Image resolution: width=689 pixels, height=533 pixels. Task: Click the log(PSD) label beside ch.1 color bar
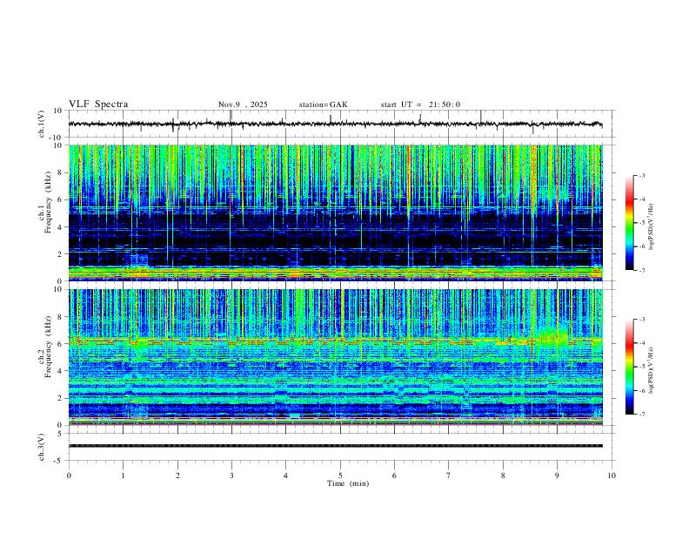pos(652,227)
